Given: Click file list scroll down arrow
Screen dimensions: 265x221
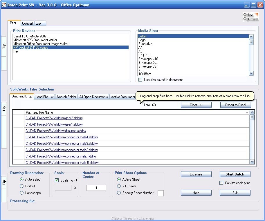Looking at the screenshot, I should tap(252, 162).
